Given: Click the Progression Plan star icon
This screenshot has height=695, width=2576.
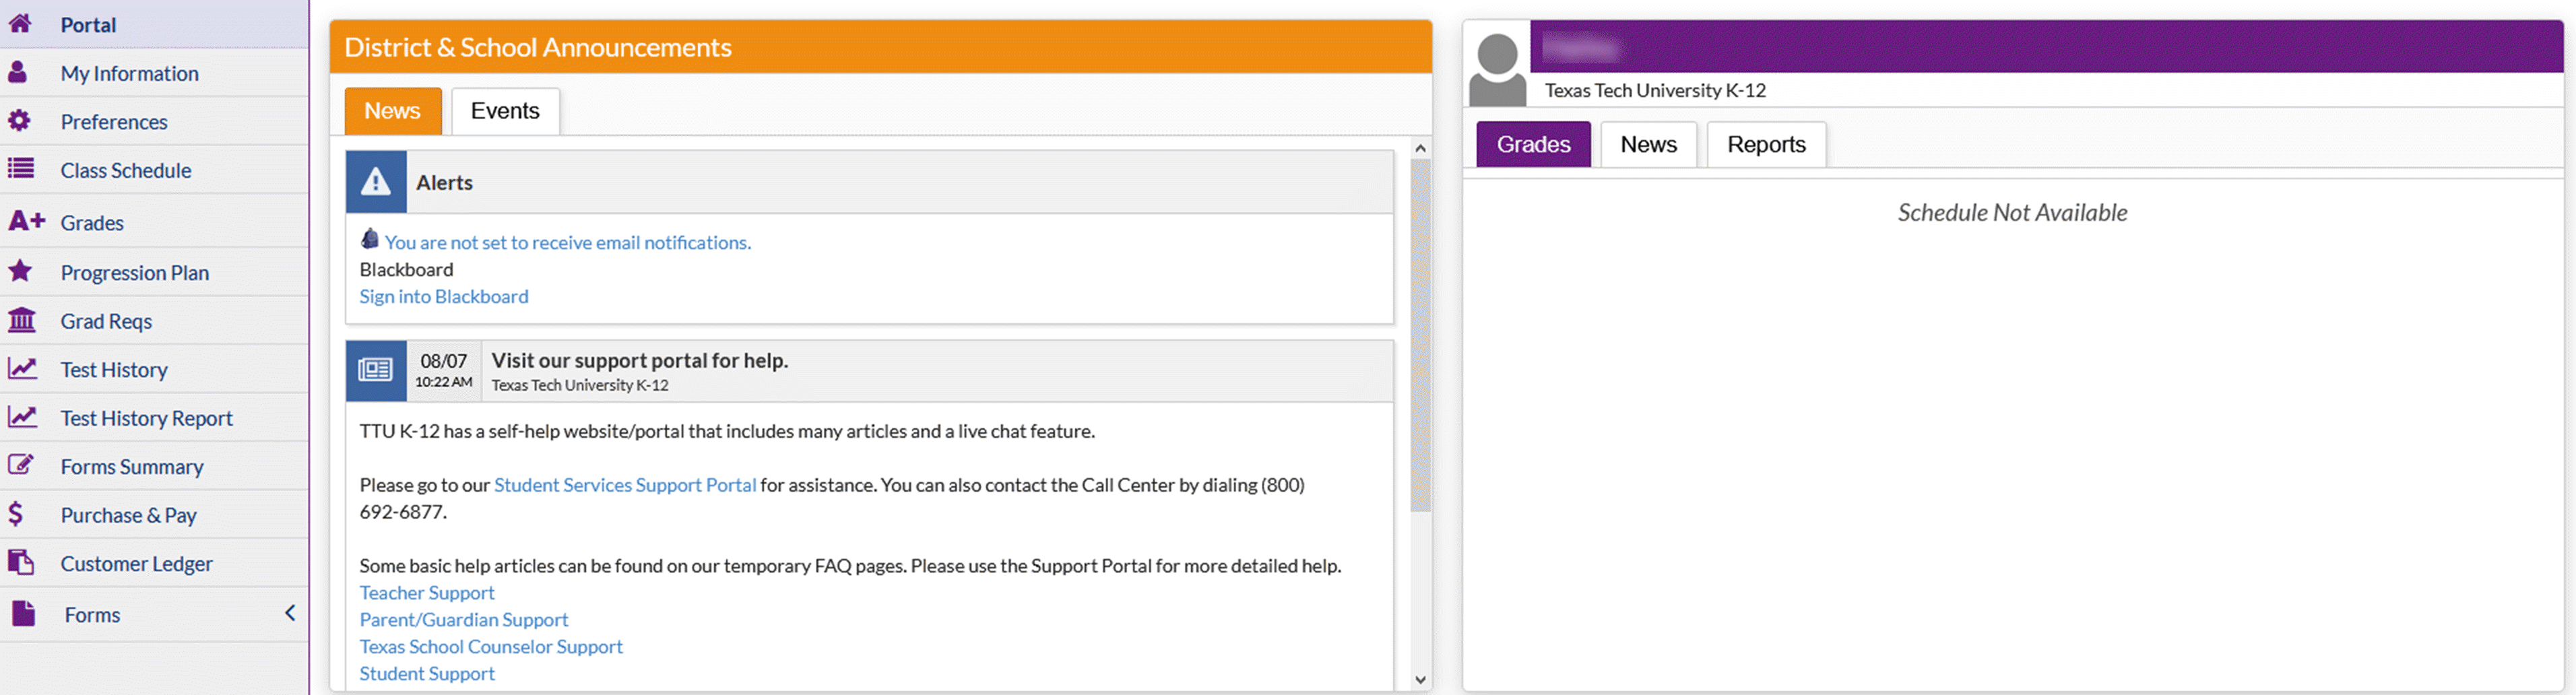Looking at the screenshot, I should [x=20, y=271].
